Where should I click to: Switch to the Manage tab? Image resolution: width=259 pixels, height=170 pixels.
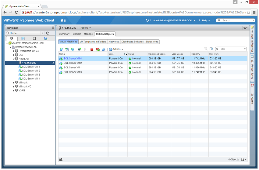pyautogui.click(x=88, y=34)
